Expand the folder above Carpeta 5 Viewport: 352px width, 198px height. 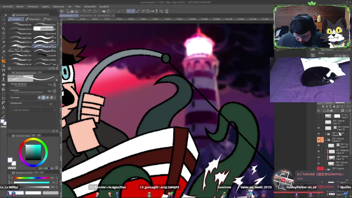[x=325, y=134]
